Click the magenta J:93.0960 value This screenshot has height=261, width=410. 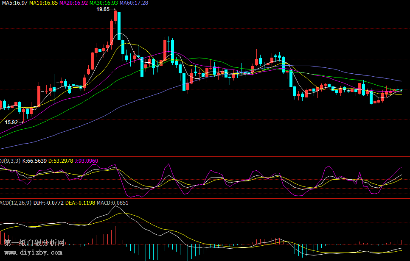[86, 161]
